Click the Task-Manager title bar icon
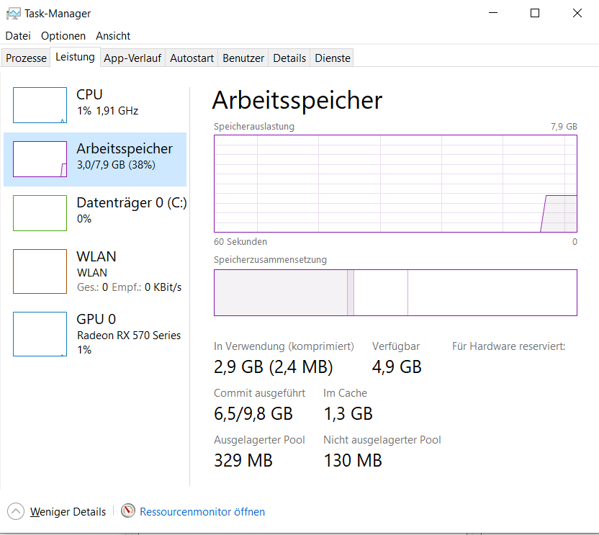Image resolution: width=599 pixels, height=535 pixels. point(14,14)
